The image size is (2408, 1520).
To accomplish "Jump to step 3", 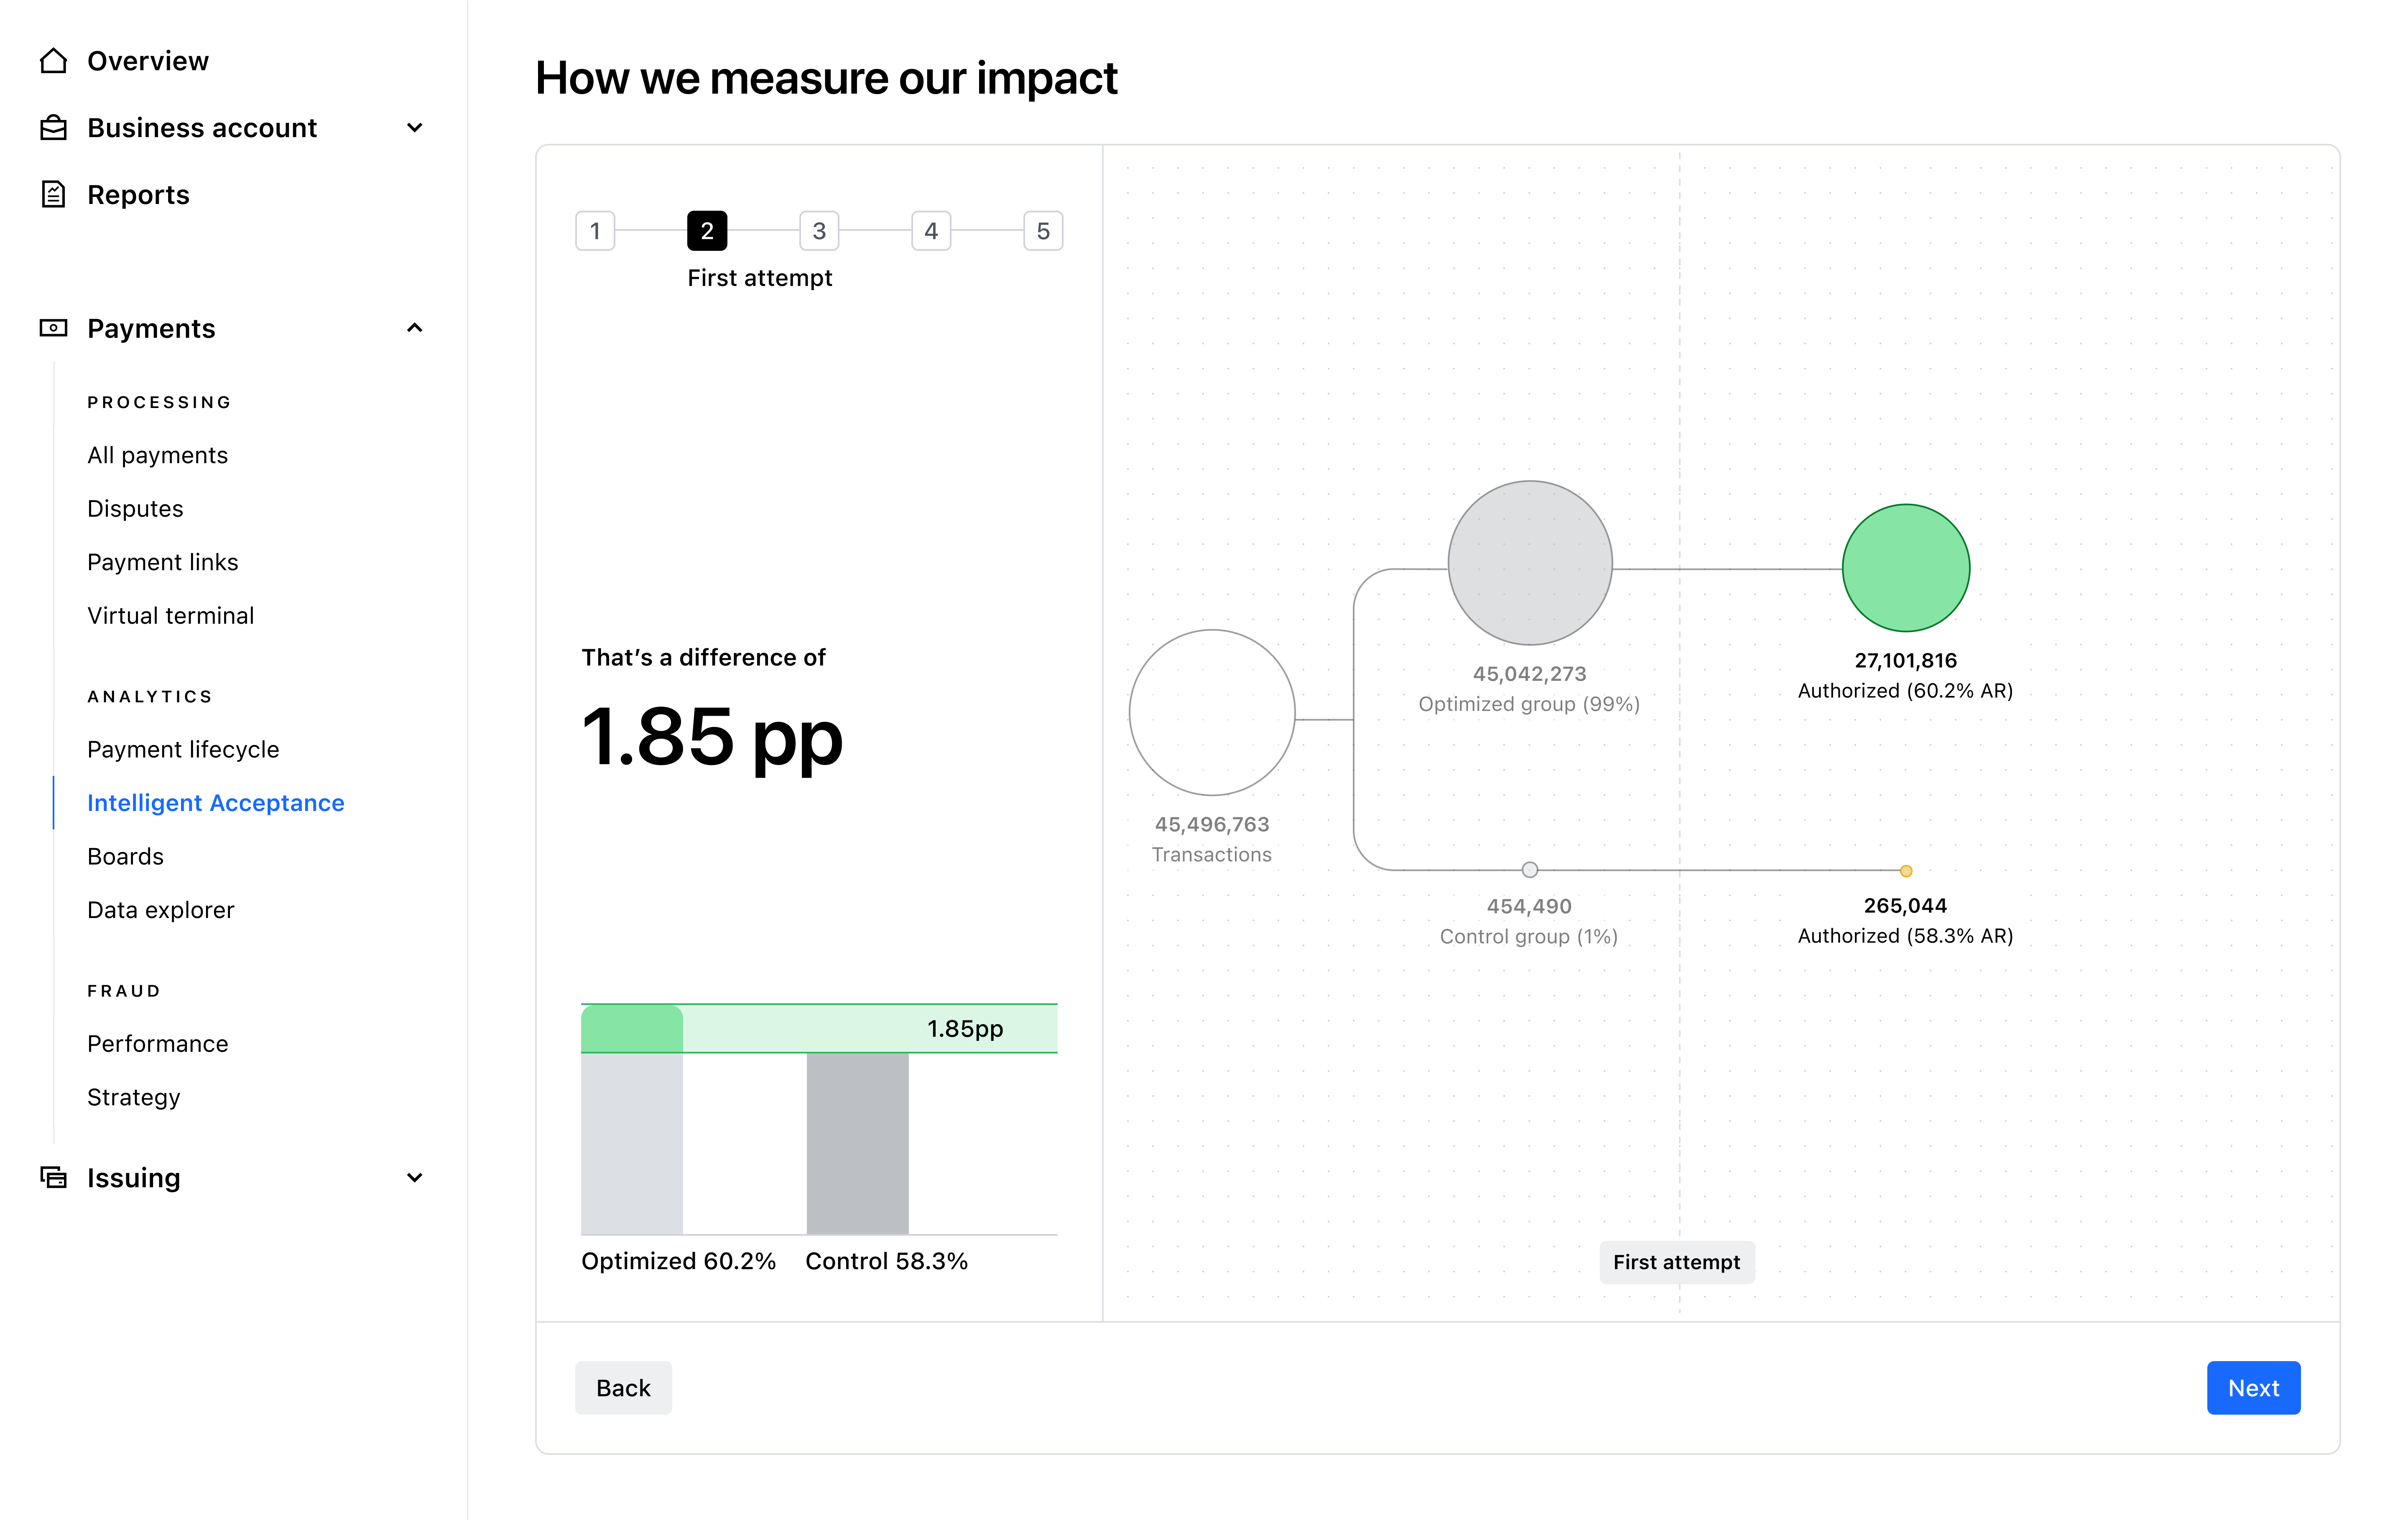I will click(819, 231).
